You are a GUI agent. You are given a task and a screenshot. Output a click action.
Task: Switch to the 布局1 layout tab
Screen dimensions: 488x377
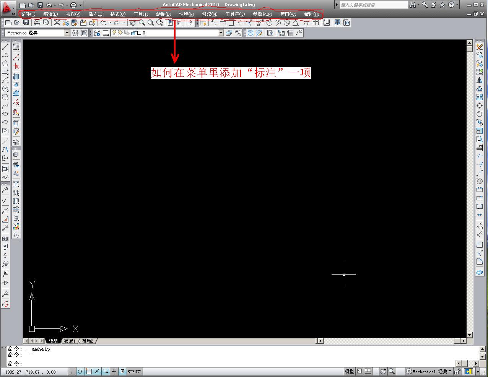pyautogui.click(x=70, y=341)
